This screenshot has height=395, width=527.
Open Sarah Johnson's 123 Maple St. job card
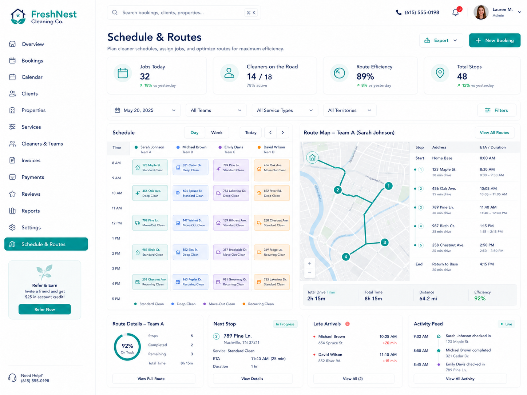tap(150, 168)
